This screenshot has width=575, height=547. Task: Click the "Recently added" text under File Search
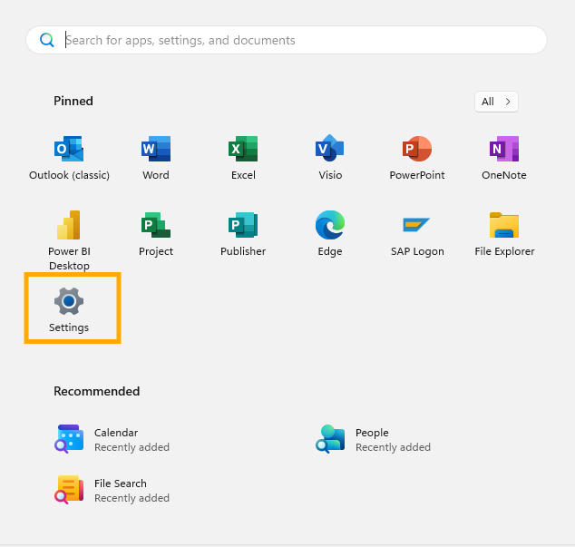click(x=132, y=498)
